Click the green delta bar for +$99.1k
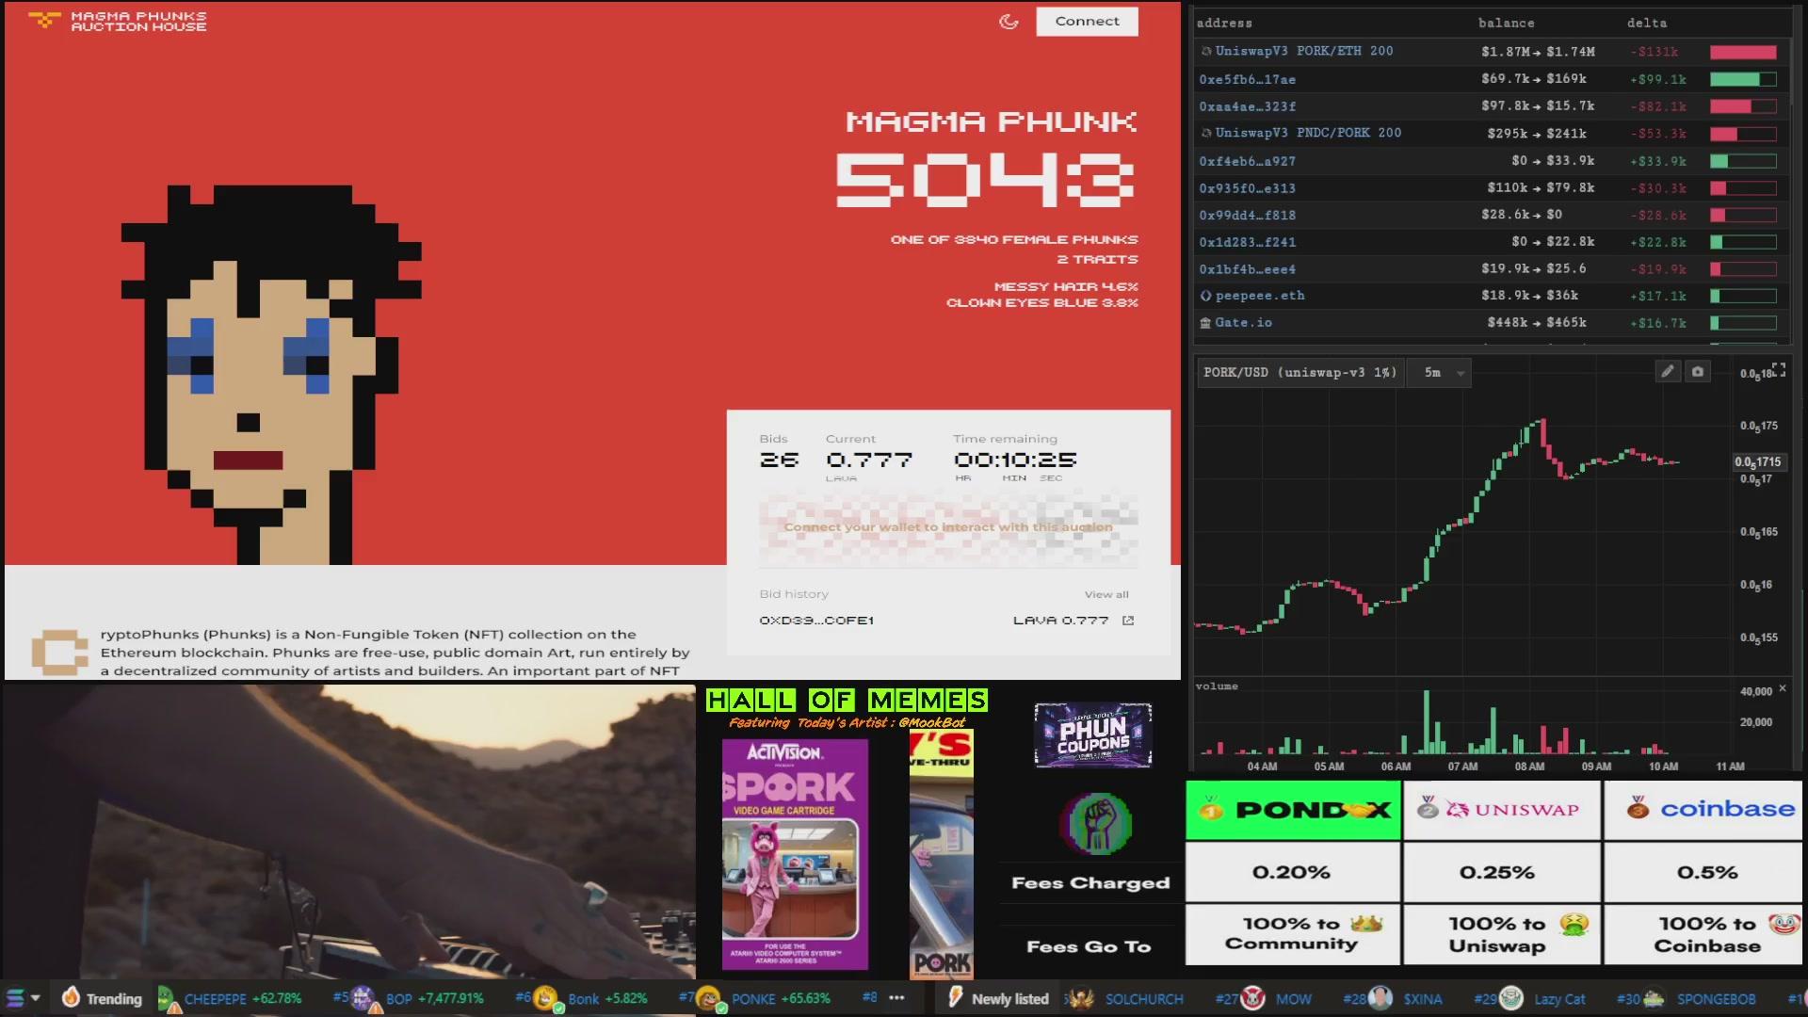The image size is (1808, 1017). [x=1743, y=80]
